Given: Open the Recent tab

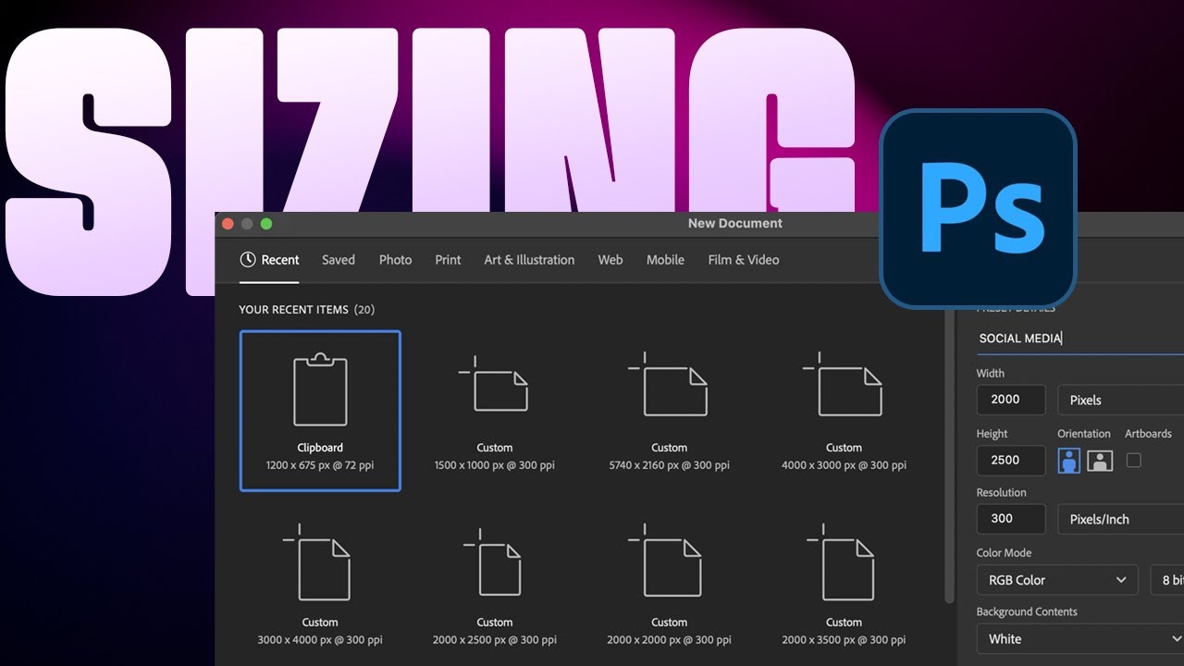Looking at the screenshot, I should point(269,260).
